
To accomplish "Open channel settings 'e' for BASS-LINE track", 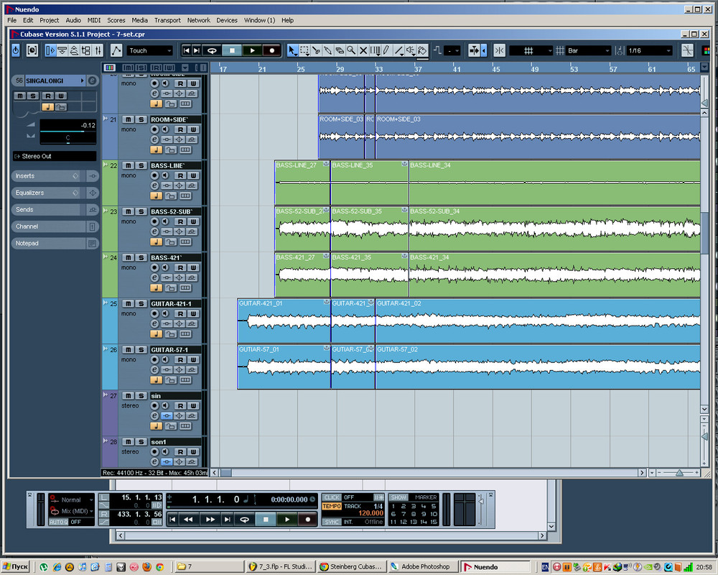I will (155, 185).
